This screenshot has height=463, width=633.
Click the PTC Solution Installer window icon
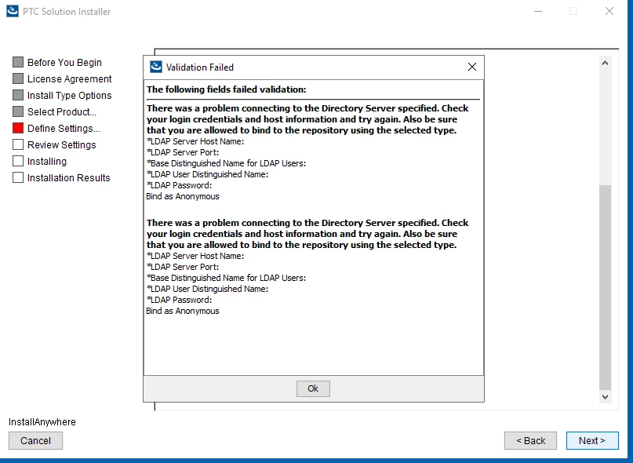tap(13, 11)
